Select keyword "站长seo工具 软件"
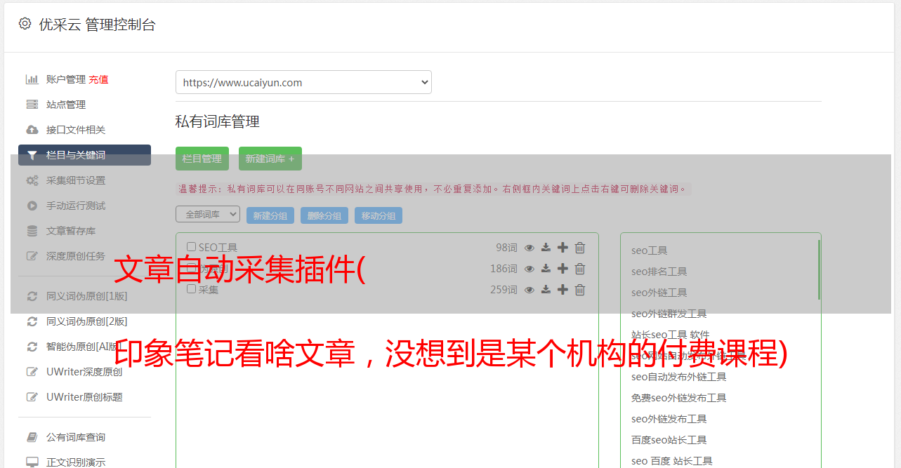Image resolution: width=901 pixels, height=468 pixels. pyautogui.click(x=671, y=335)
